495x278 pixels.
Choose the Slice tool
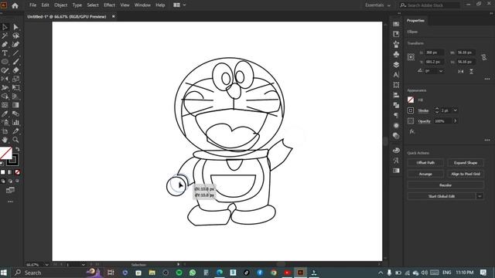[x=15, y=131]
